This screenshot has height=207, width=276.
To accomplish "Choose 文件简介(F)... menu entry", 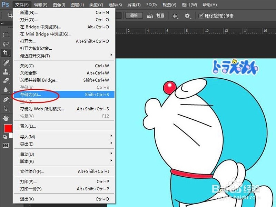I will [x=64, y=171].
